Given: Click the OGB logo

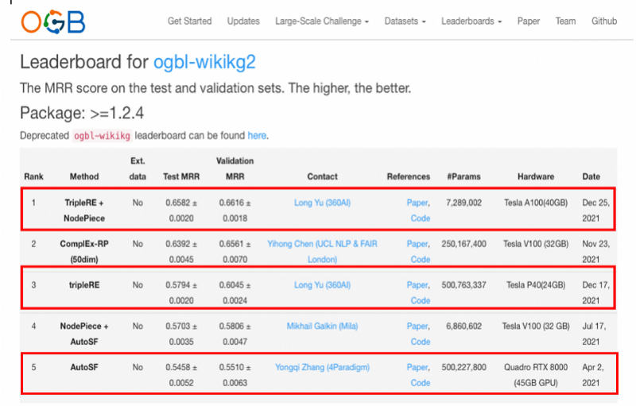Looking at the screenshot, I should click(x=53, y=21).
